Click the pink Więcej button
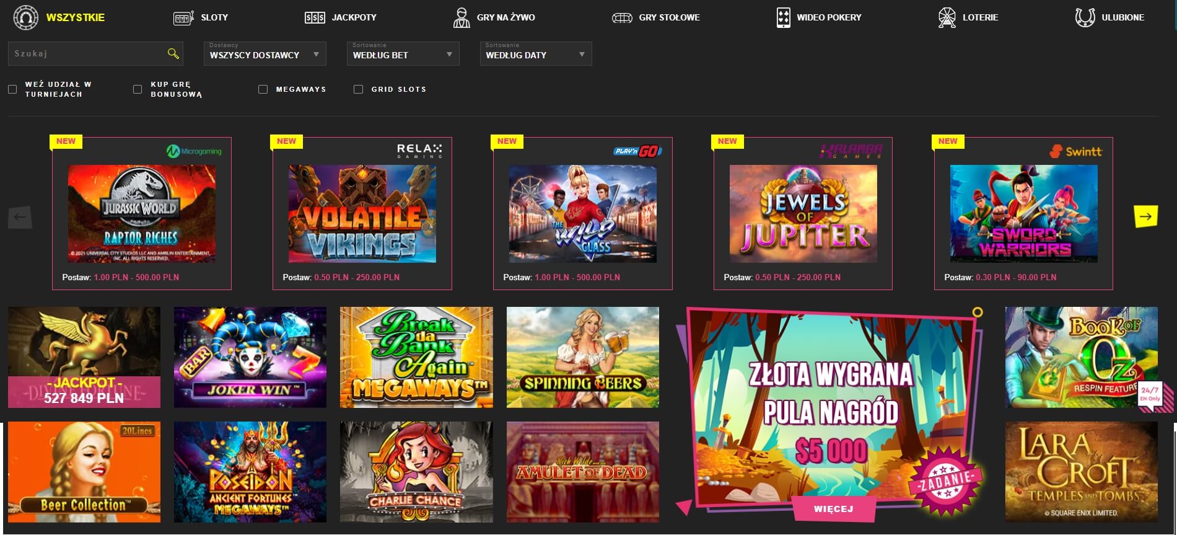This screenshot has height=535, width=1177. coord(833,509)
